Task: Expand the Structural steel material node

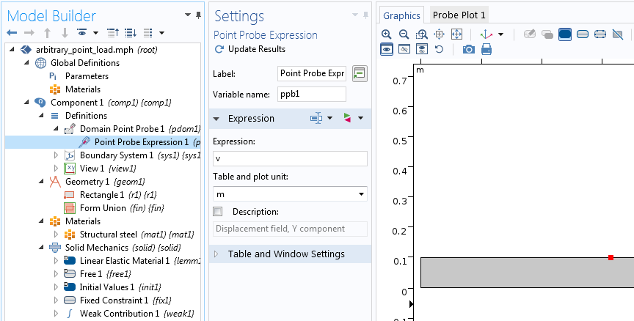Action: point(57,235)
